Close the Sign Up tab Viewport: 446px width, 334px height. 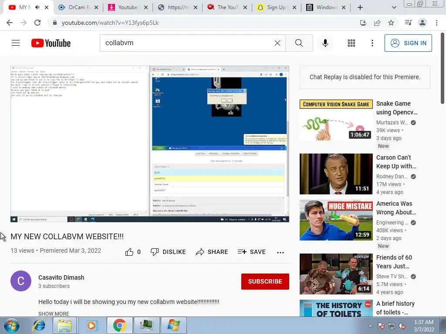294,8
